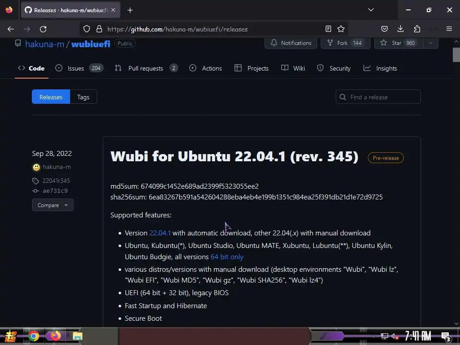Close the Releases hakuna-m/wubiuefi tab
460x345 pixels.
point(113,10)
